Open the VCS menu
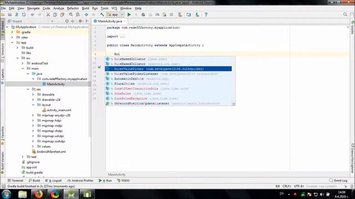The image size is (355, 199). coord(114,8)
